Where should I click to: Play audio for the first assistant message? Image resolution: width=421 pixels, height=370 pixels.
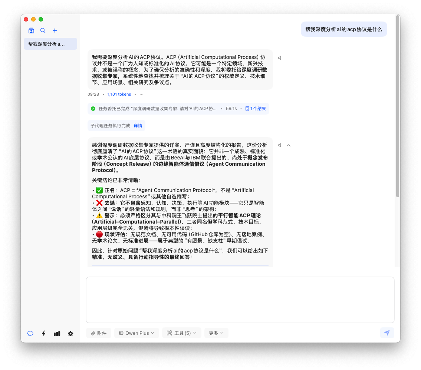point(280,58)
